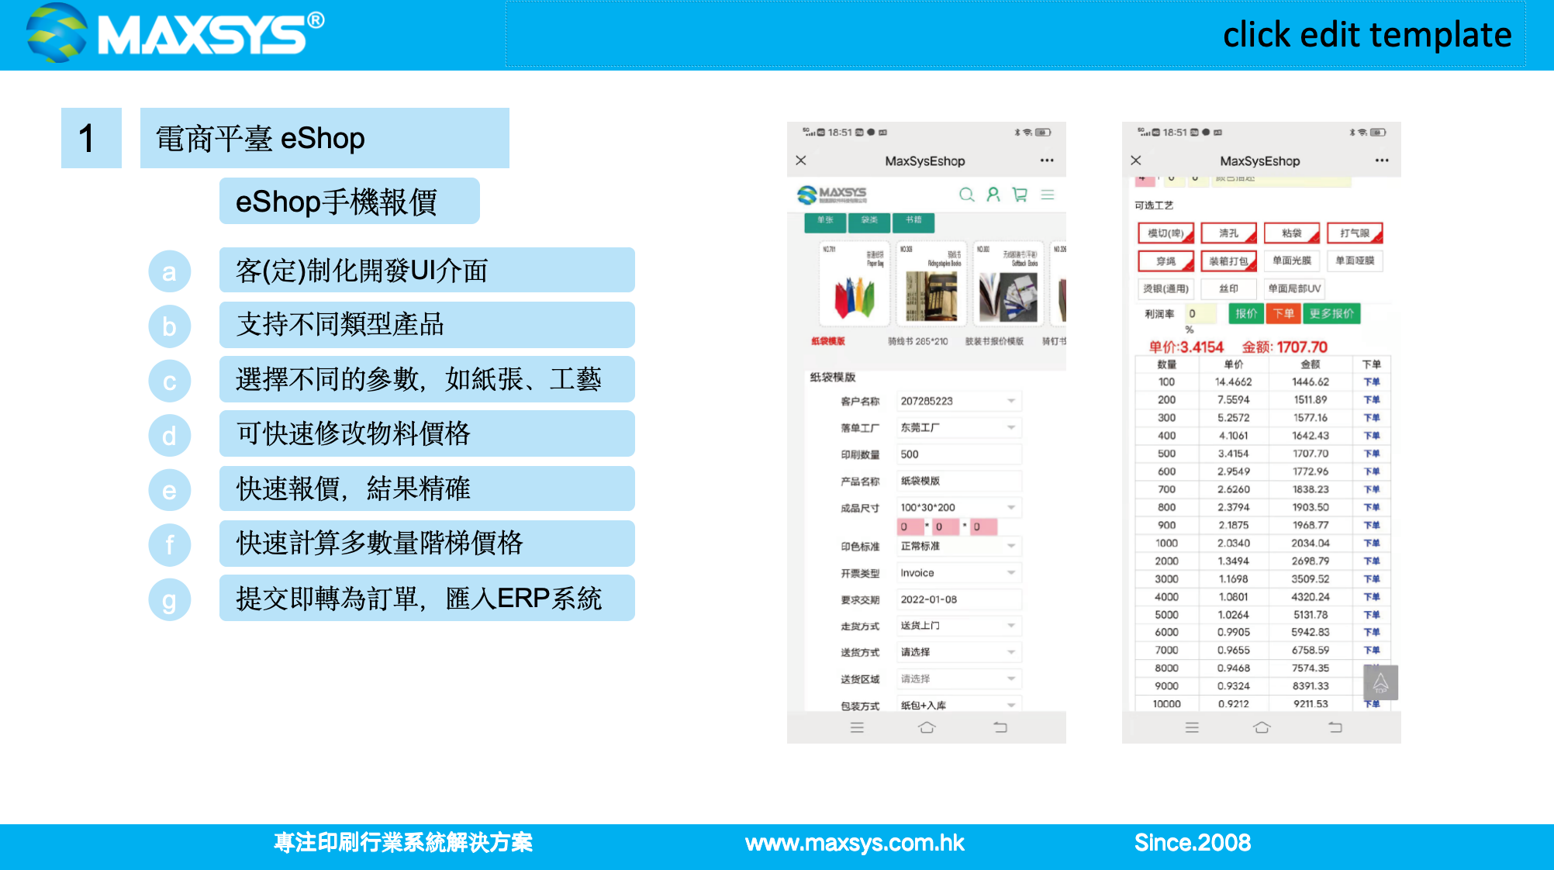Viewport: 1554px width, 870px height.
Task: Select the 袋类 category tab
Action: [869, 221]
